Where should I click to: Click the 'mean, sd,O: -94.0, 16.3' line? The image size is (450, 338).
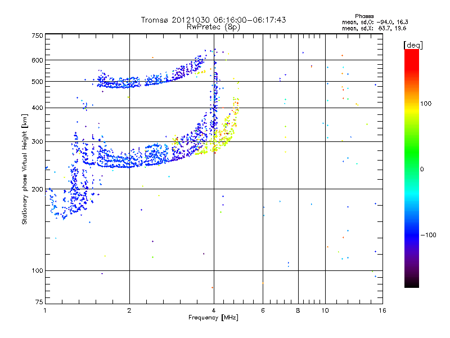(375, 22)
